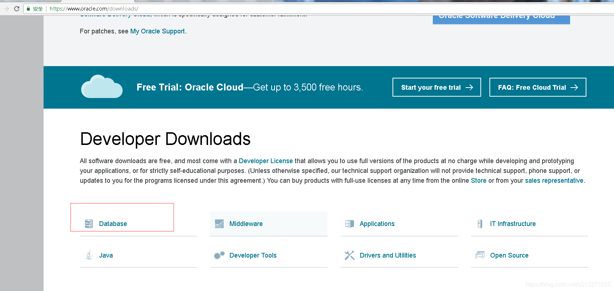The image size is (614, 291).
Task: Open the Drivers and Utilities link
Action: 388,255
